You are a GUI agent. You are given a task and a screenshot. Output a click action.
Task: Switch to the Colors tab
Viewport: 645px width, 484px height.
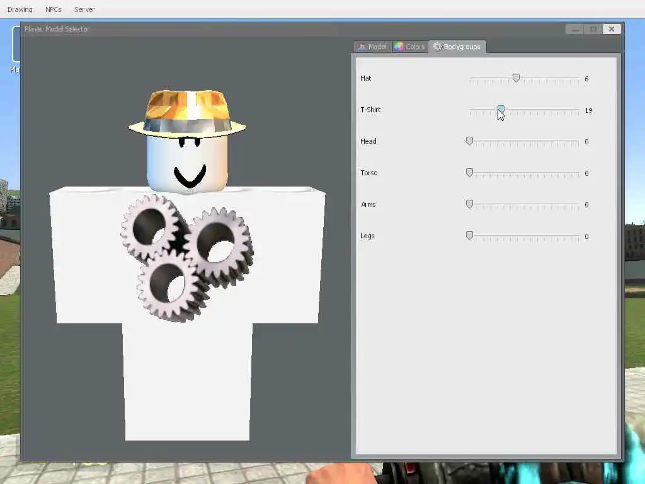point(409,47)
